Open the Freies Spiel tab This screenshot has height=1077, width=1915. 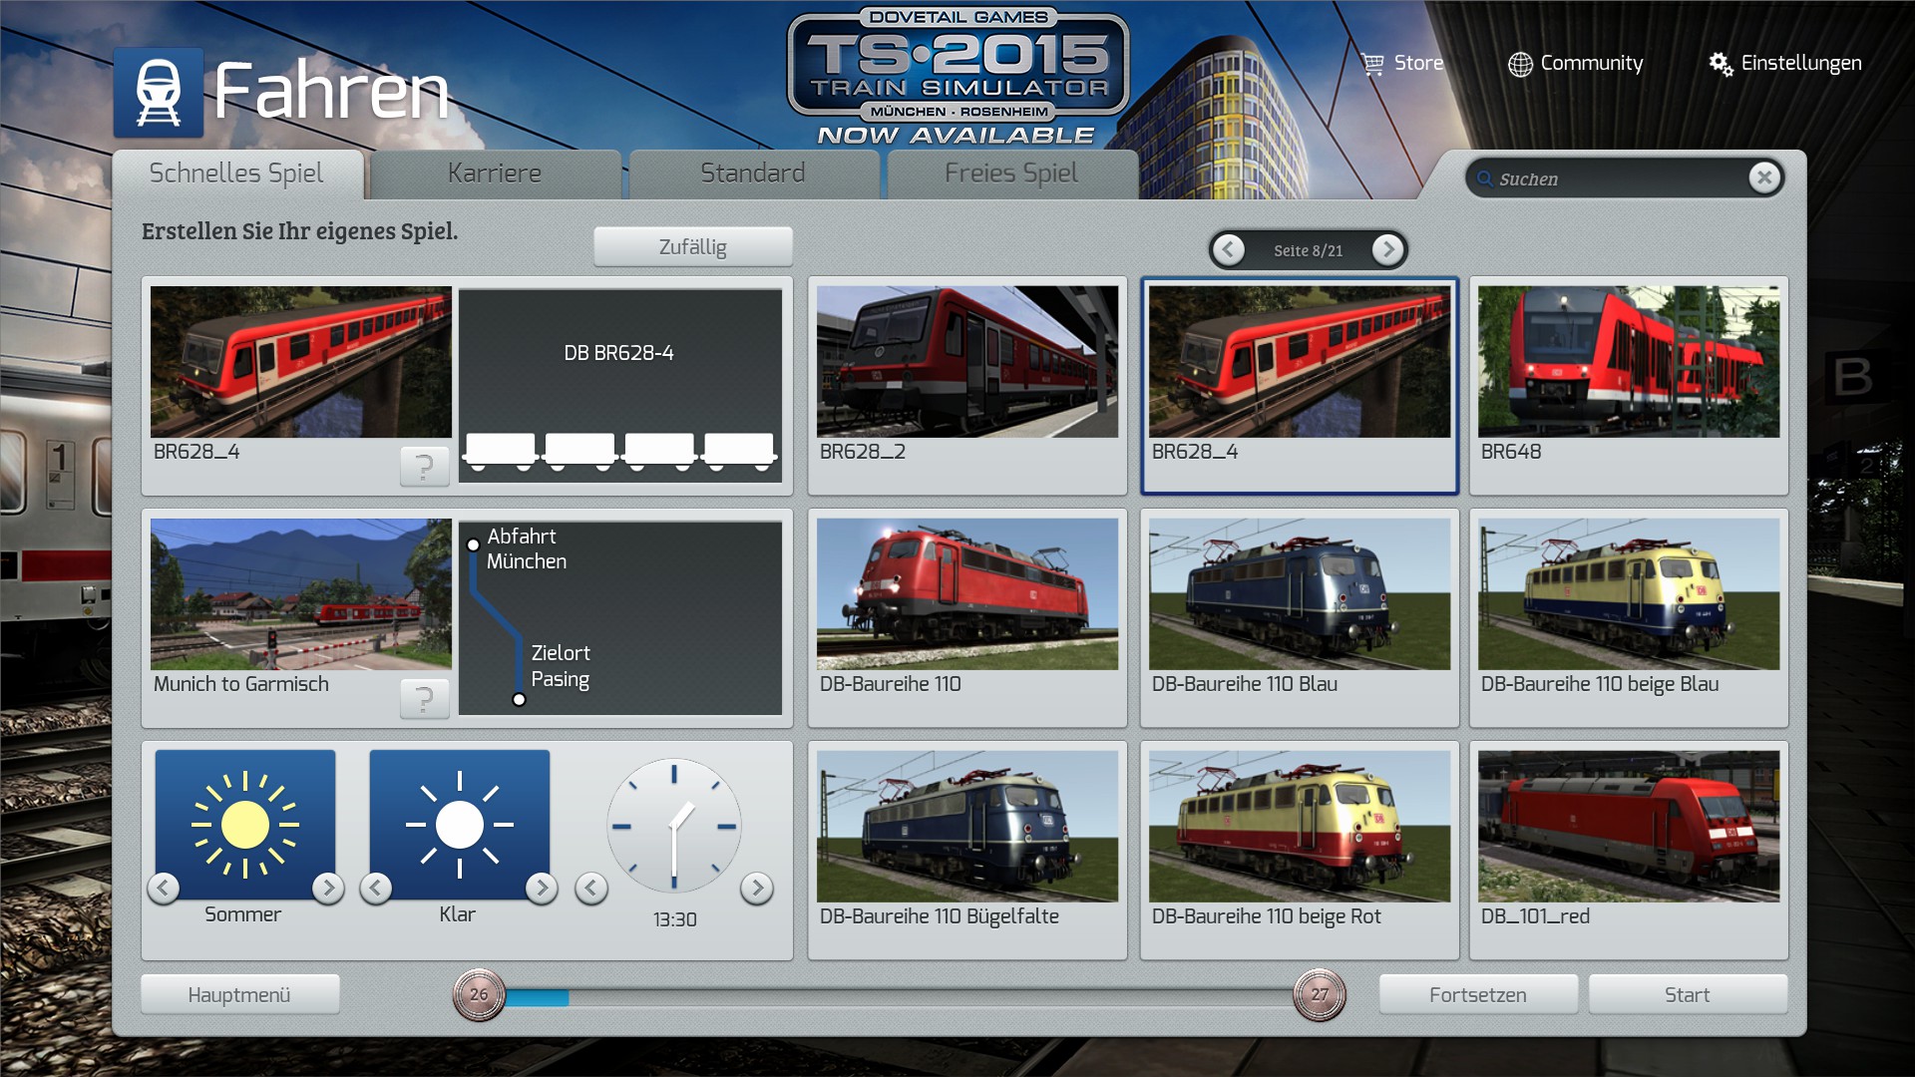coord(1010,174)
